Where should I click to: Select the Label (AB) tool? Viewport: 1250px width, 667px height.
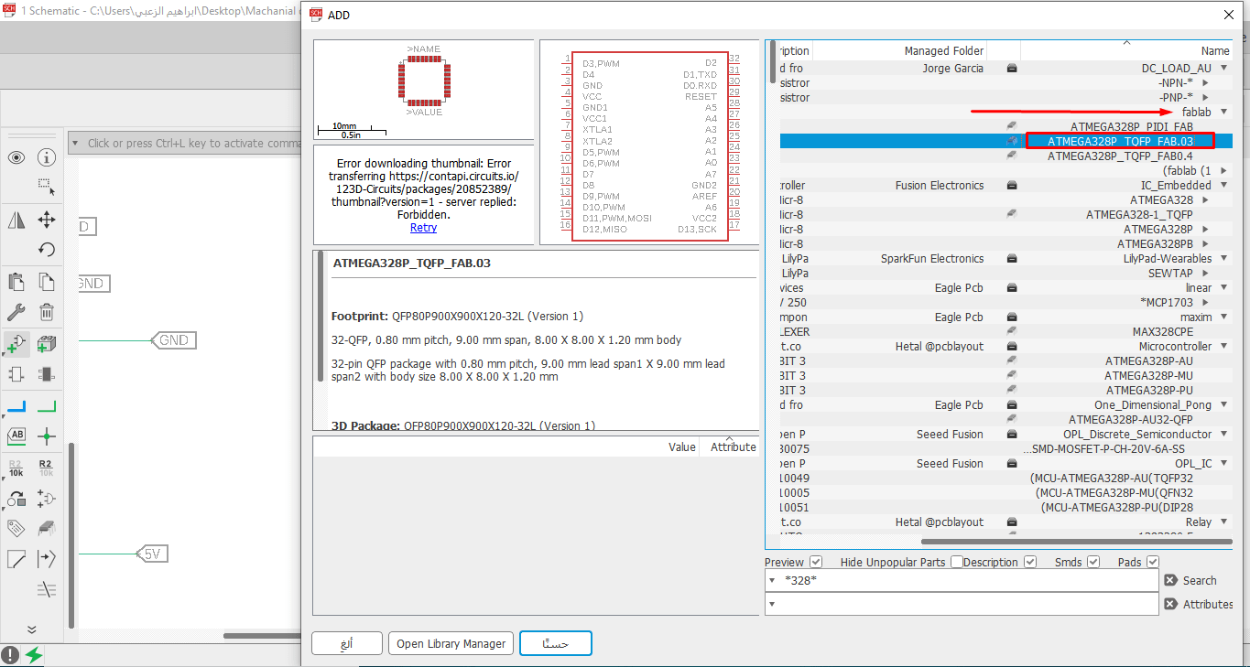coord(16,436)
